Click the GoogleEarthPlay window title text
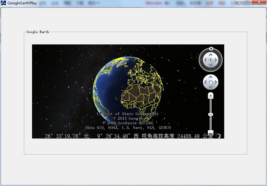 click(22, 3)
